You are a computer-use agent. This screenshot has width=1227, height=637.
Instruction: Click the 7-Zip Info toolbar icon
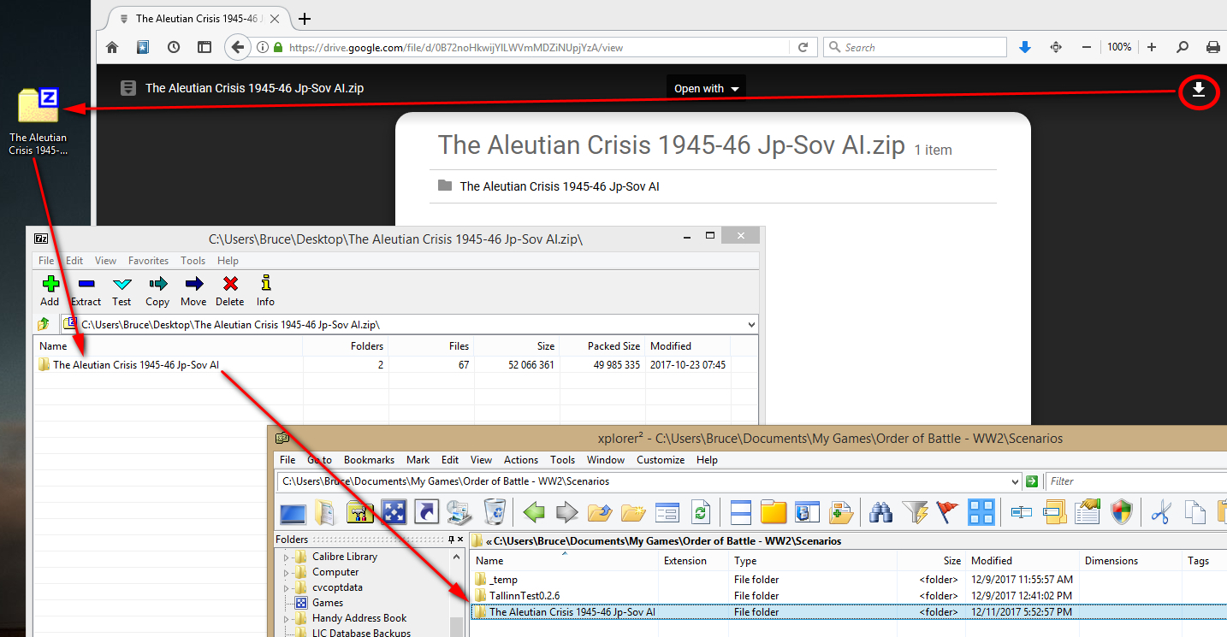[x=265, y=284]
